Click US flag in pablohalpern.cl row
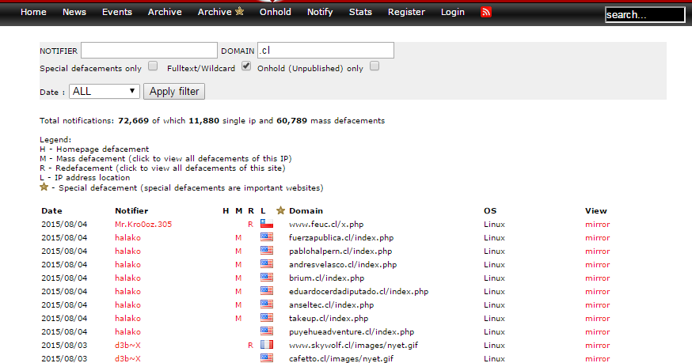The image size is (692, 363). coord(267,251)
